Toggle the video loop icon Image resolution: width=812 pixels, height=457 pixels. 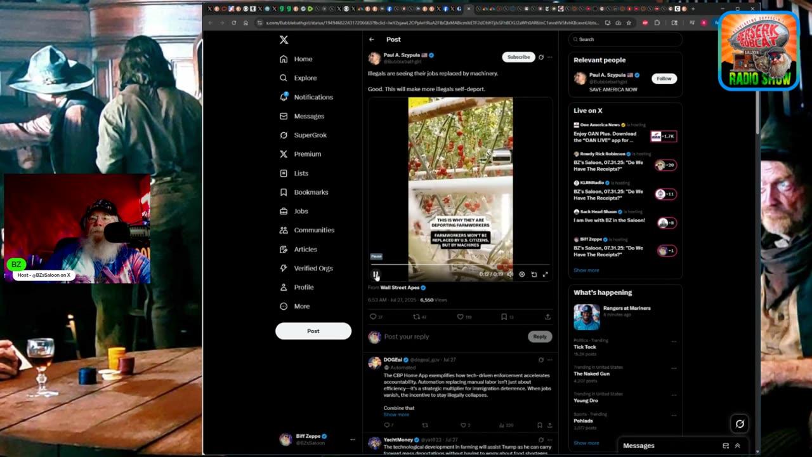[x=534, y=274]
